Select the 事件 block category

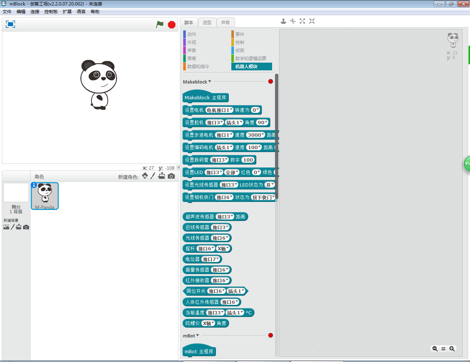pyautogui.click(x=240, y=34)
